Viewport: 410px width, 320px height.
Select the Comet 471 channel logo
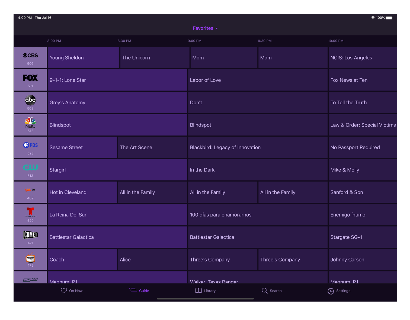(30, 234)
